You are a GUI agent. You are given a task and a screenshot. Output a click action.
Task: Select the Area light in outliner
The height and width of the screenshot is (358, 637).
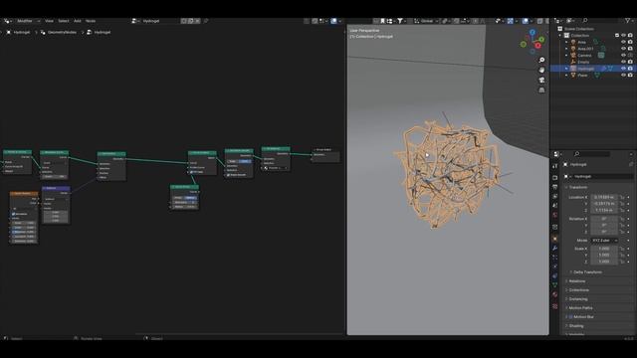(x=581, y=42)
